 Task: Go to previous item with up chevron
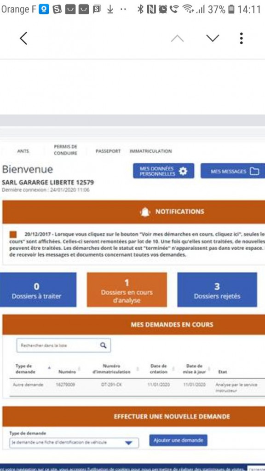point(177,38)
